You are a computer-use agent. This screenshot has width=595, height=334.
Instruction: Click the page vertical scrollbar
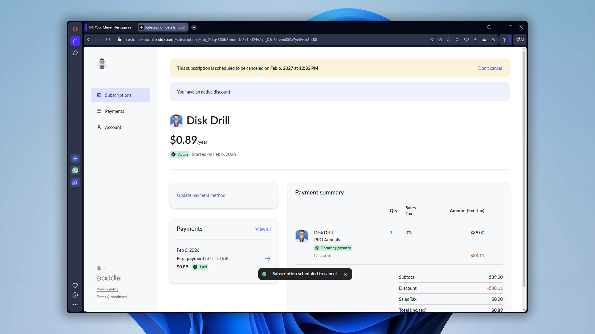tap(524, 169)
